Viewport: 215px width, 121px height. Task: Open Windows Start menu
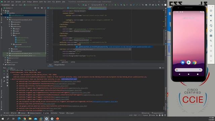click(x=3, y=119)
